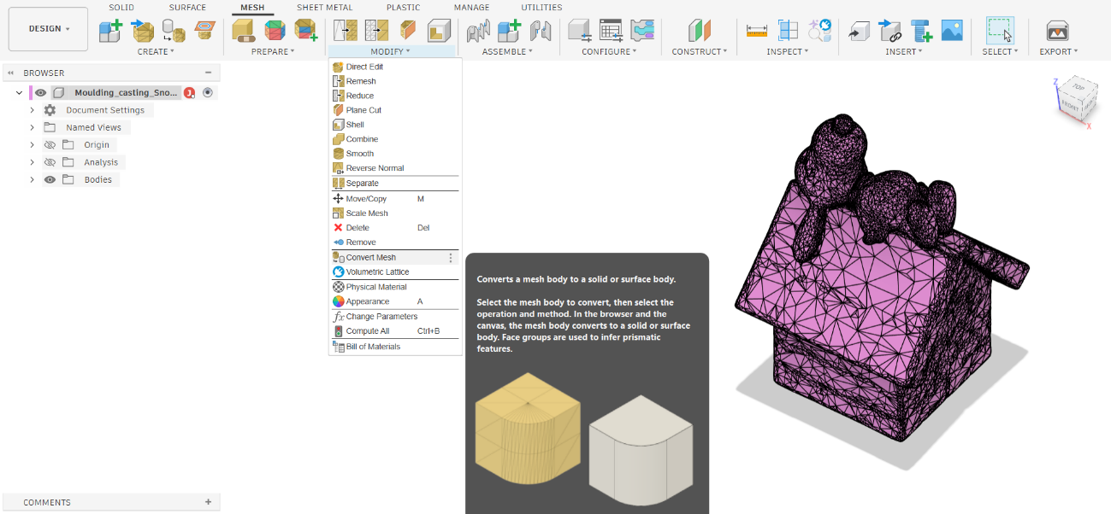Click the Insert Derive icon

click(859, 31)
